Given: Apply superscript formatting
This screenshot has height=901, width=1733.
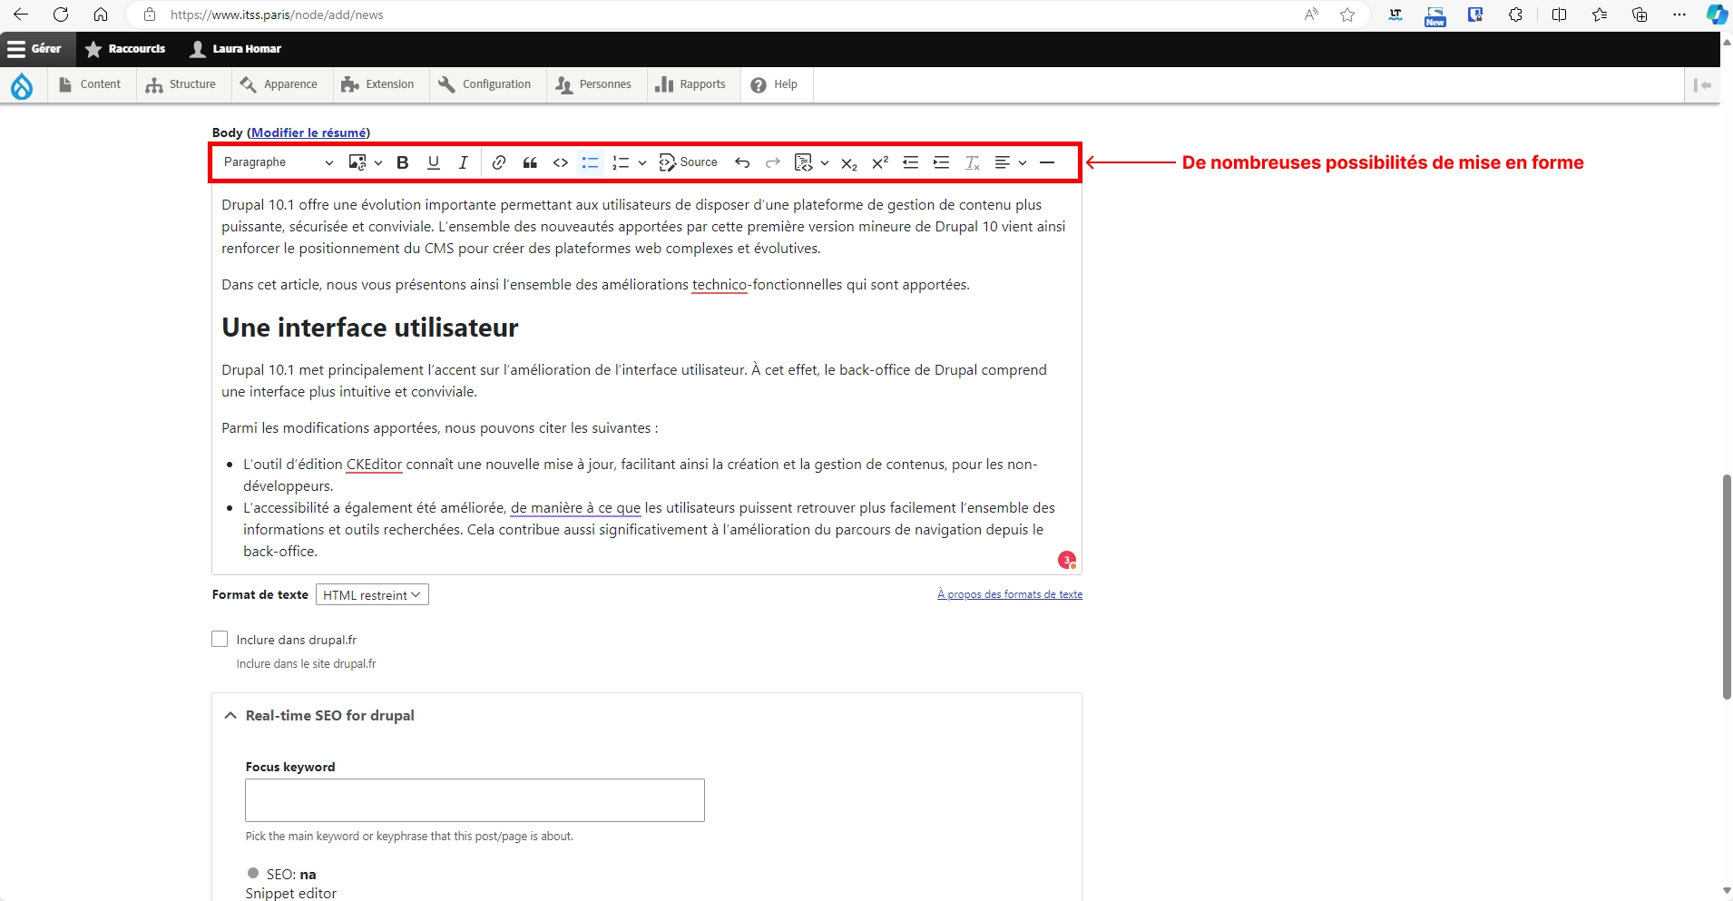Looking at the screenshot, I should point(879,162).
